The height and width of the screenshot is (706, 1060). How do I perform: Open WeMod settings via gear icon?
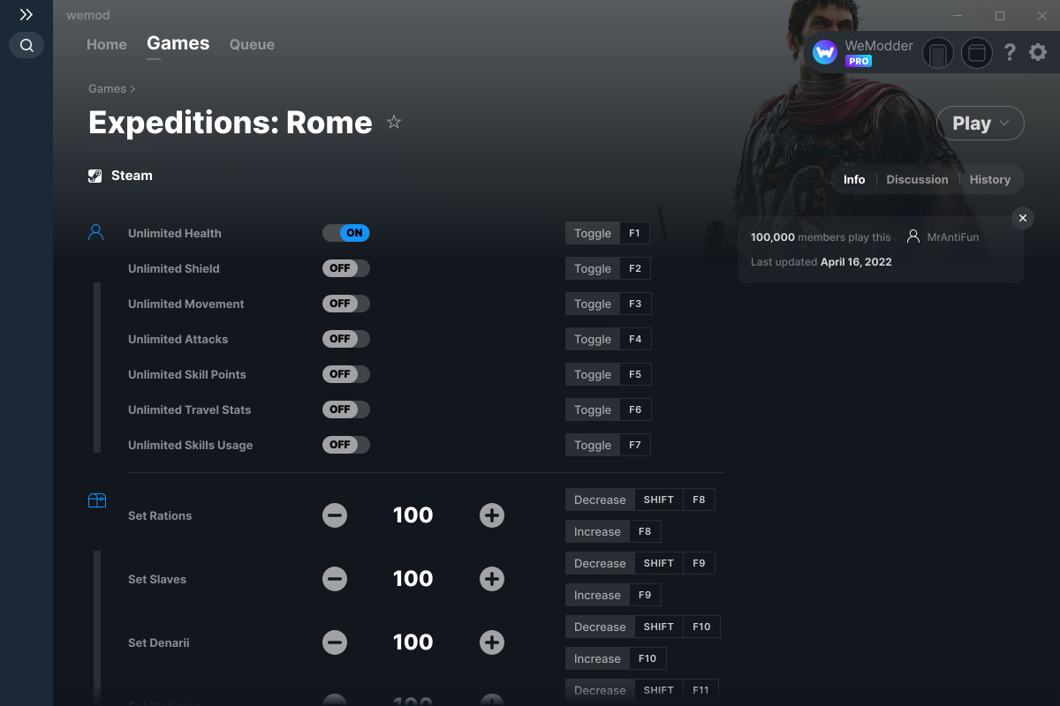pyautogui.click(x=1037, y=52)
